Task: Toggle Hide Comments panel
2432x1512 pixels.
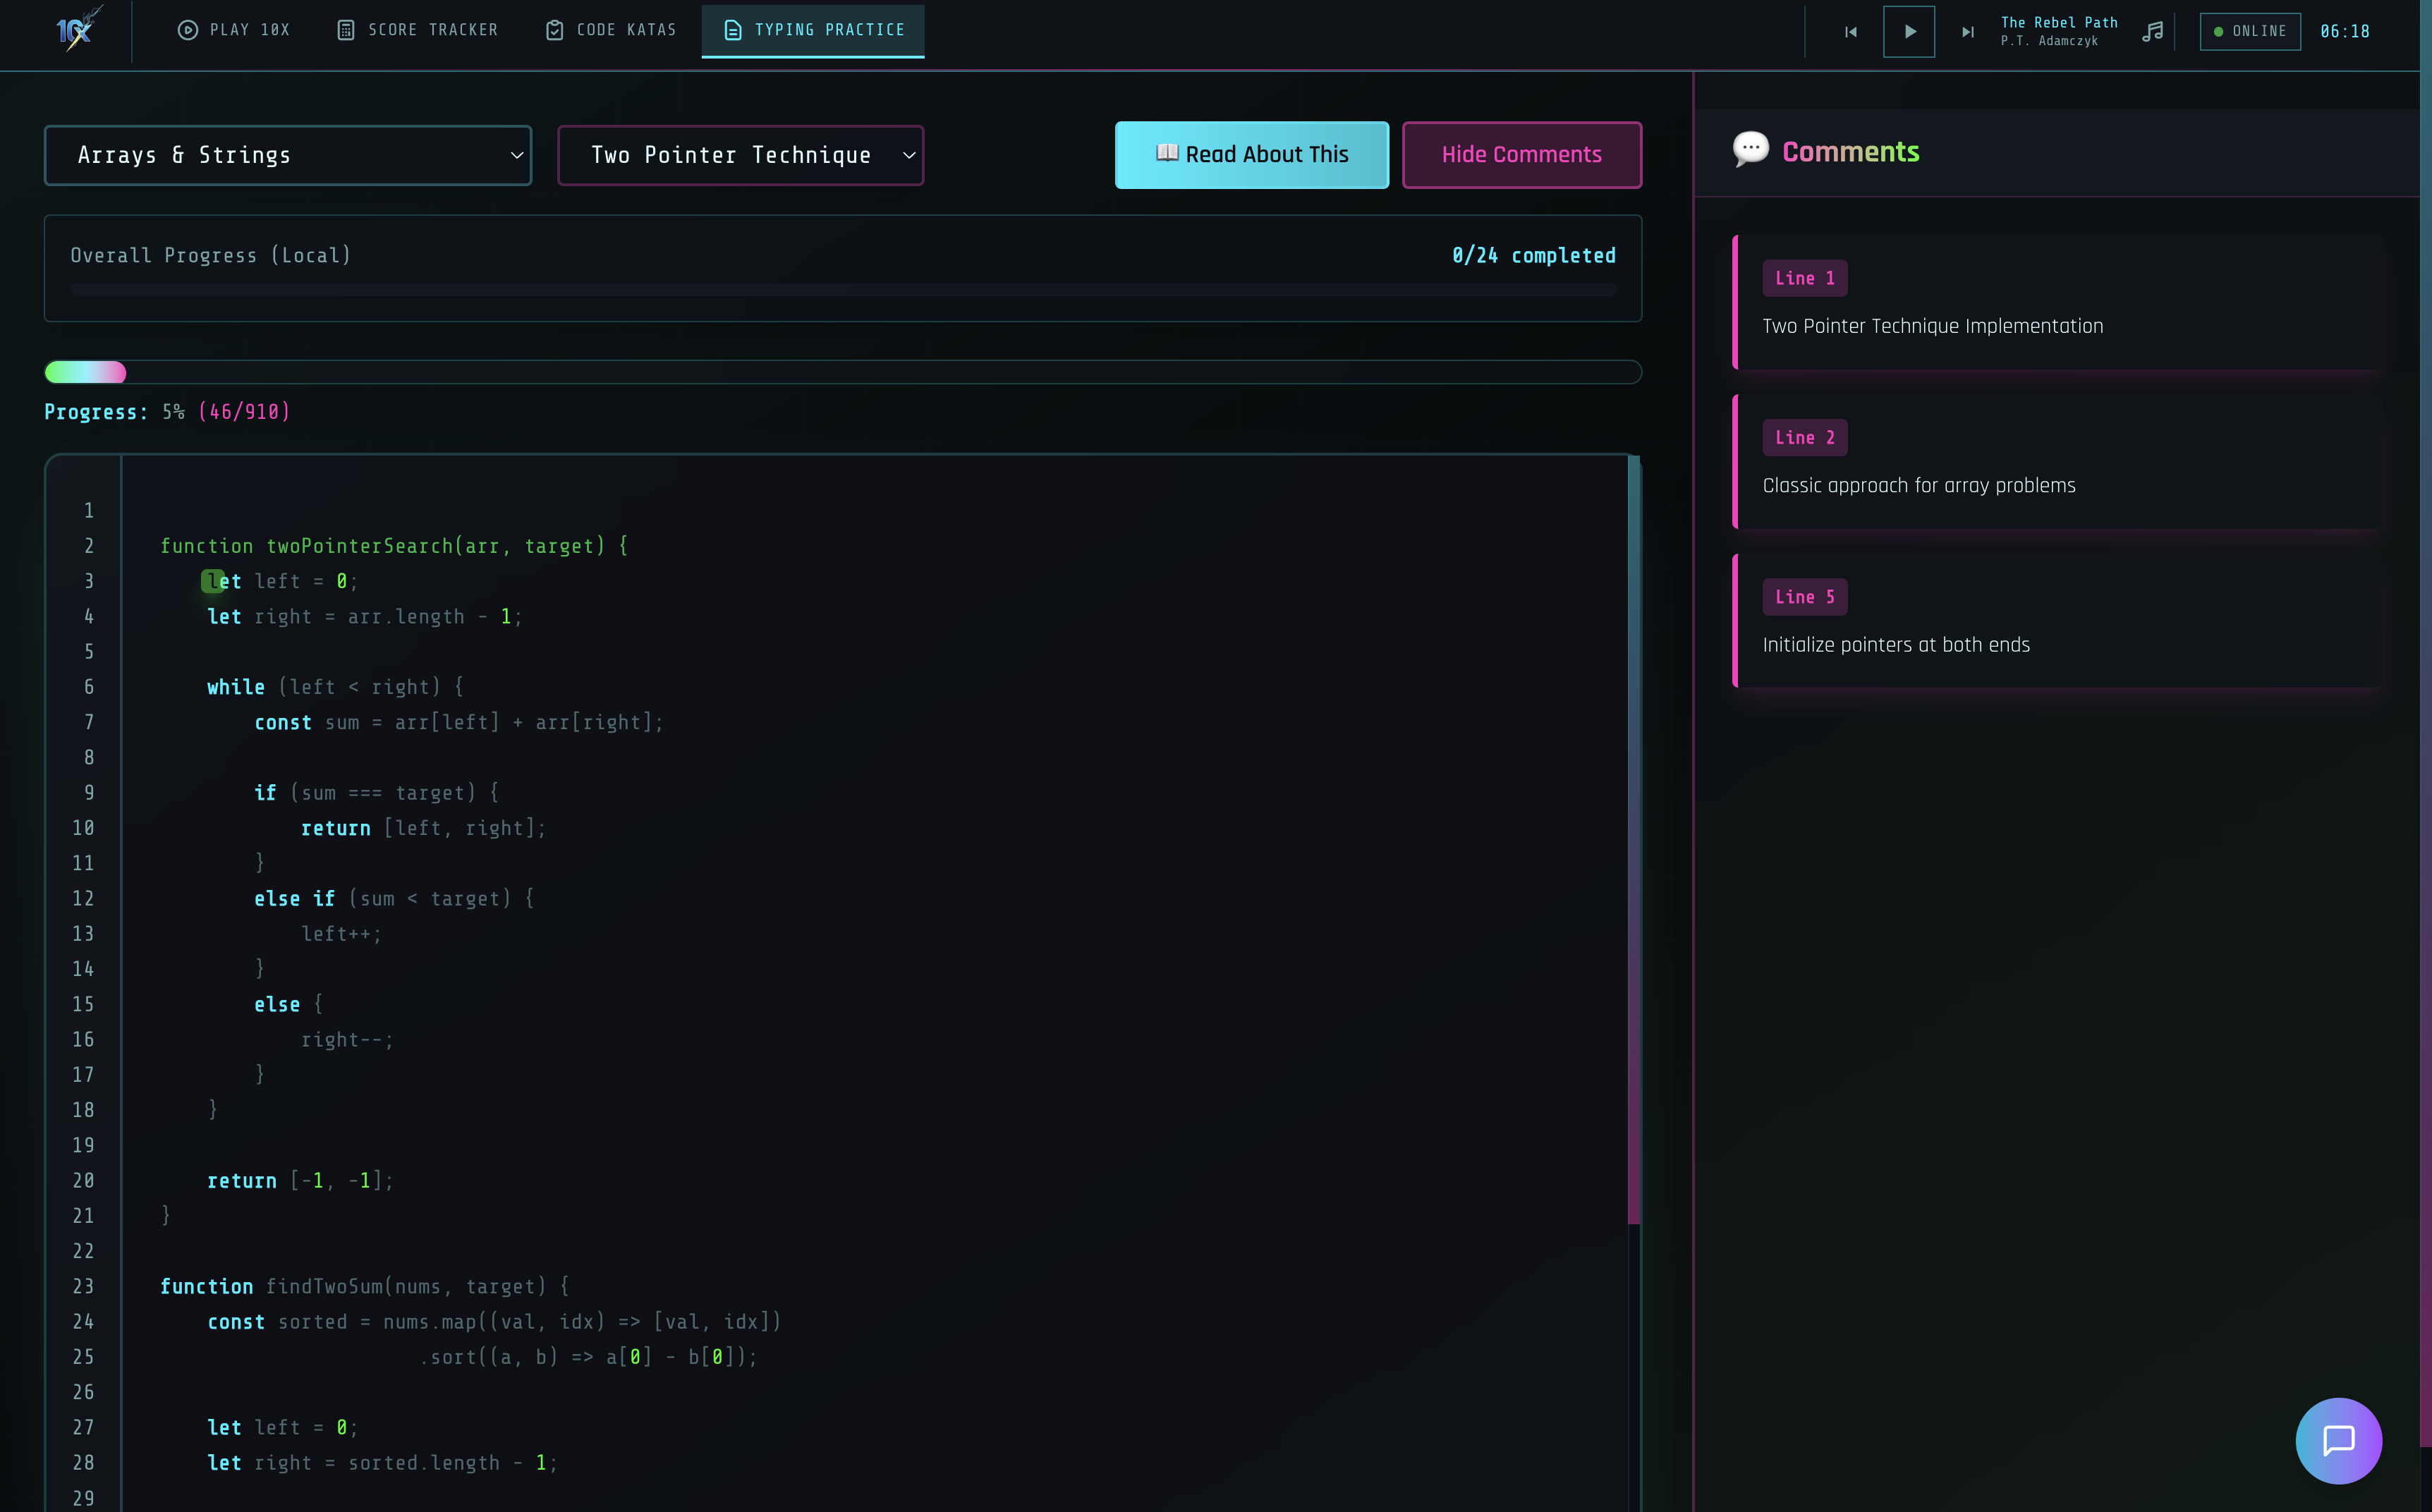Action: click(1521, 154)
